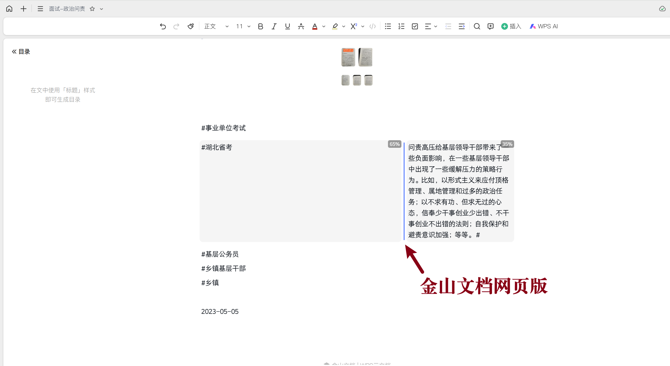Screen dimensions: 670x366
Task: Toggle bold formatting
Action: pos(260,26)
